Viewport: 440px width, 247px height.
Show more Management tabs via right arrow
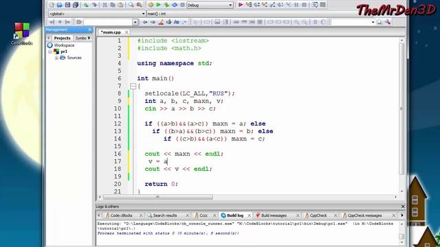(x=89, y=38)
